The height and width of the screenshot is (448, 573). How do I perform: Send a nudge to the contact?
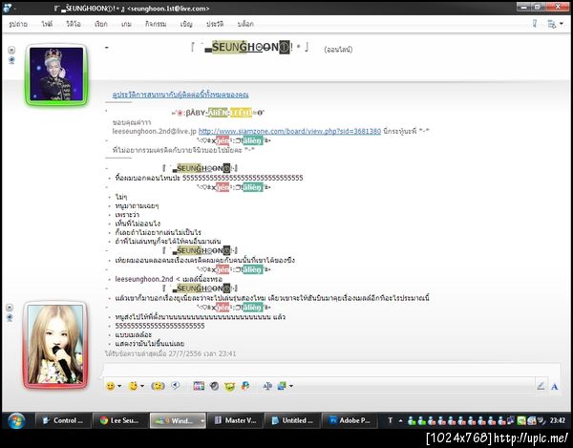click(158, 386)
